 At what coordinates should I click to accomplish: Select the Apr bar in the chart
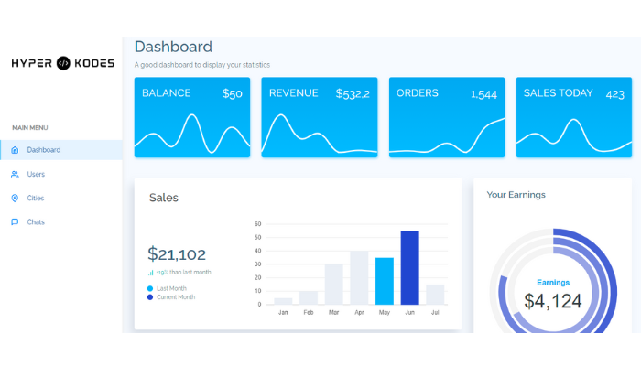(x=359, y=277)
